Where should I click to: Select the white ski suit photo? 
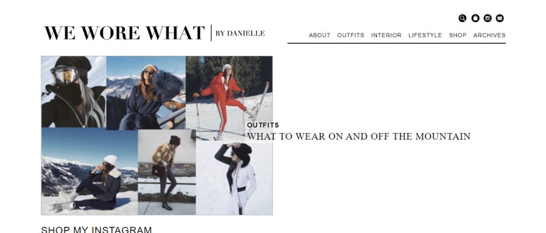235,178
